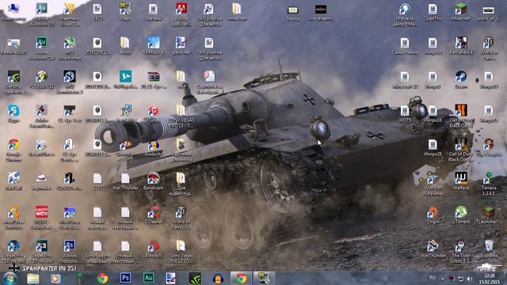Launch TLauncher from desktop
This screenshot has height=285, width=507.
(489, 215)
